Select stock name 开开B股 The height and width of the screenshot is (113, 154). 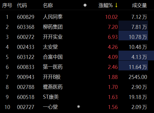pyautogui.click(x=52, y=77)
